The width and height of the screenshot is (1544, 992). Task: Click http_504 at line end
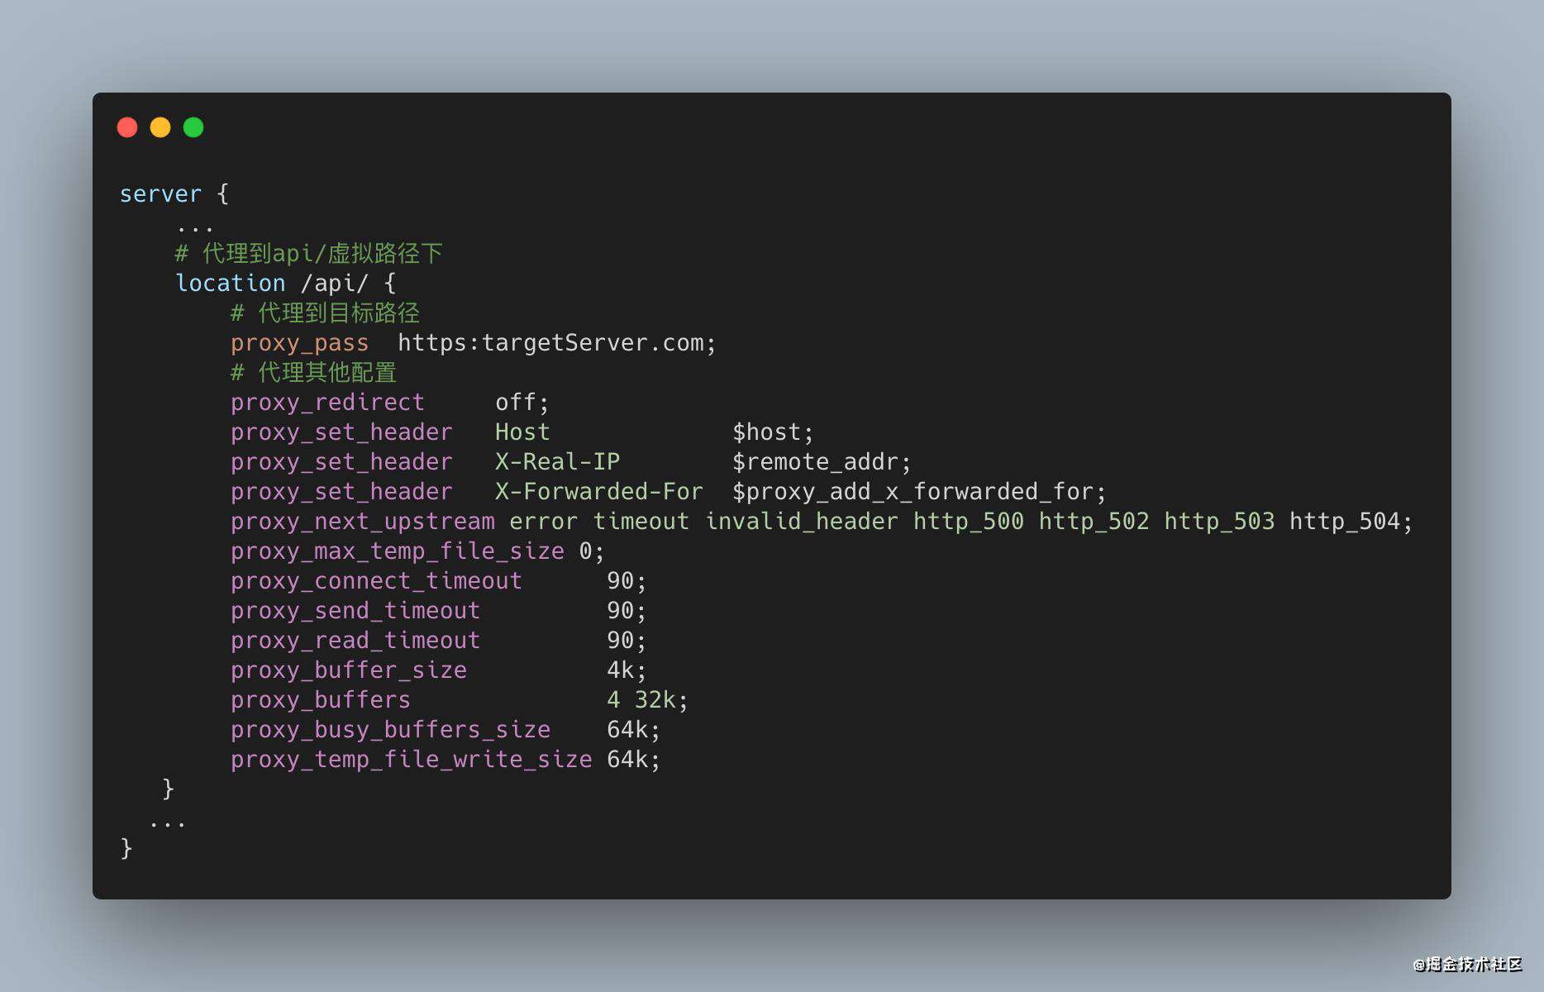pyautogui.click(x=1344, y=522)
